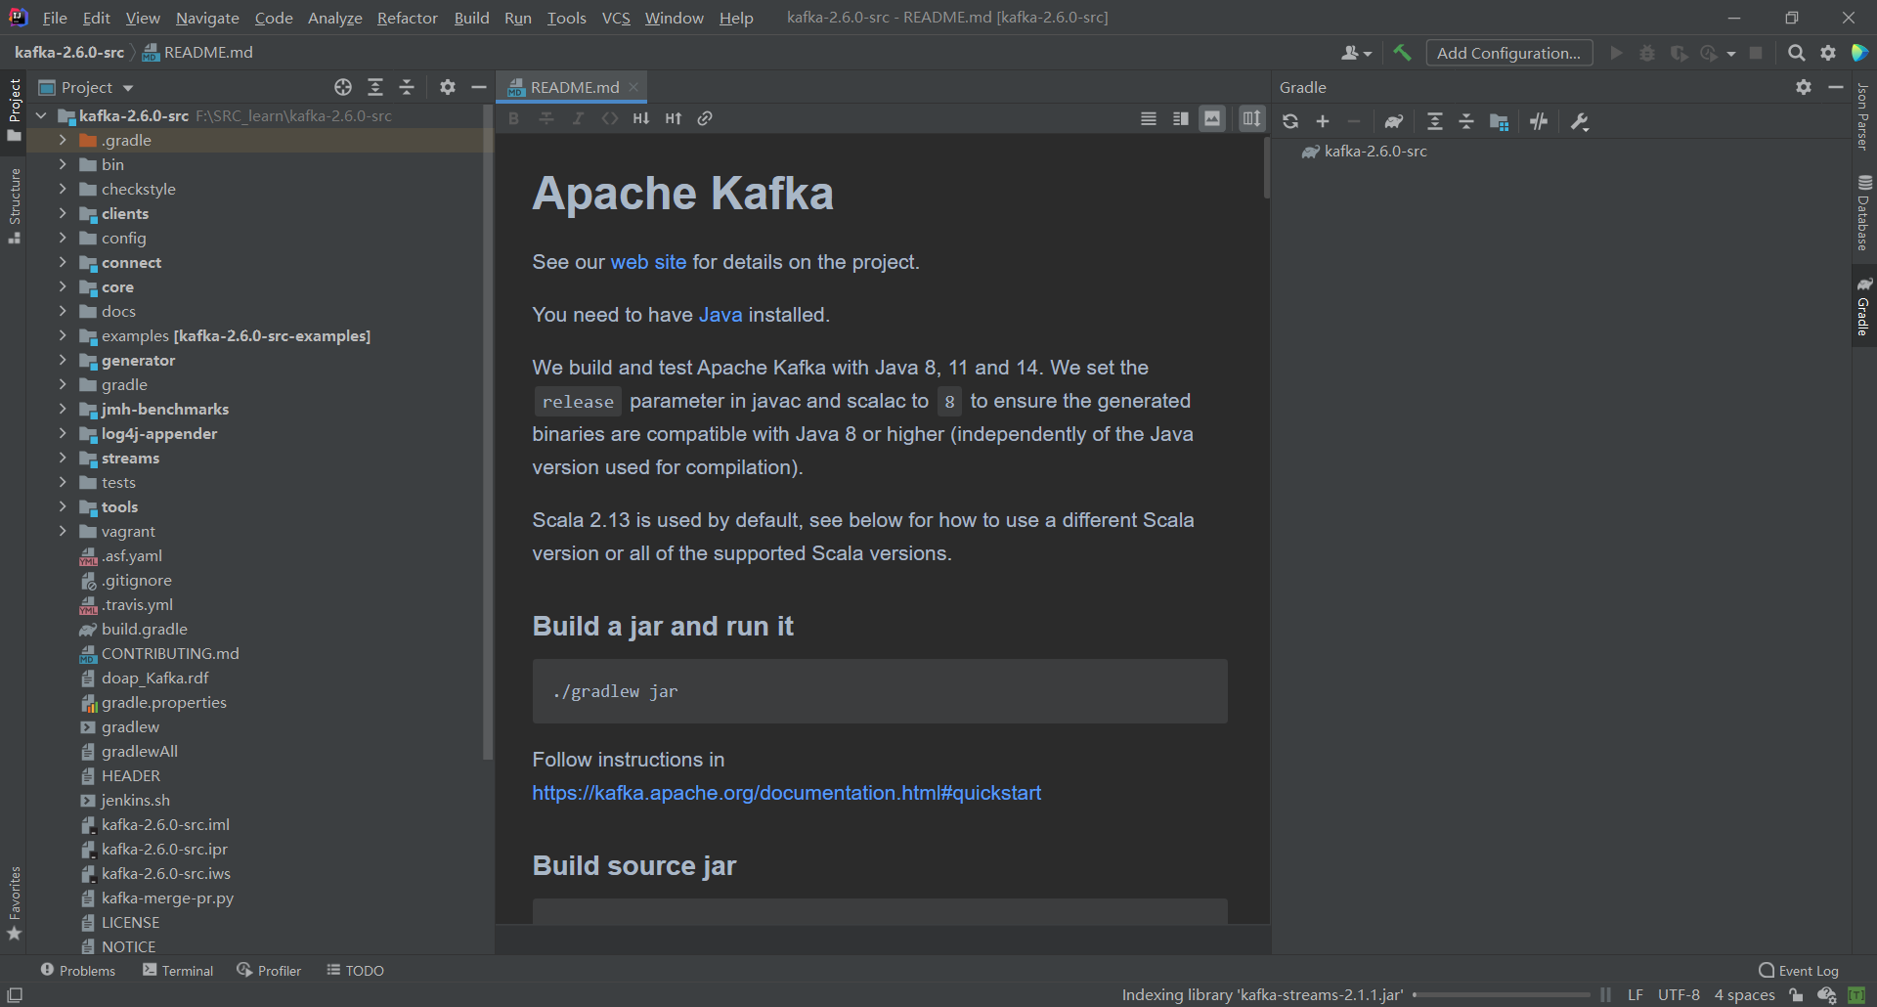Viewport: 1877px width, 1007px height.
Task: Switch the markdown view to editor and preview
Action: tap(1181, 118)
